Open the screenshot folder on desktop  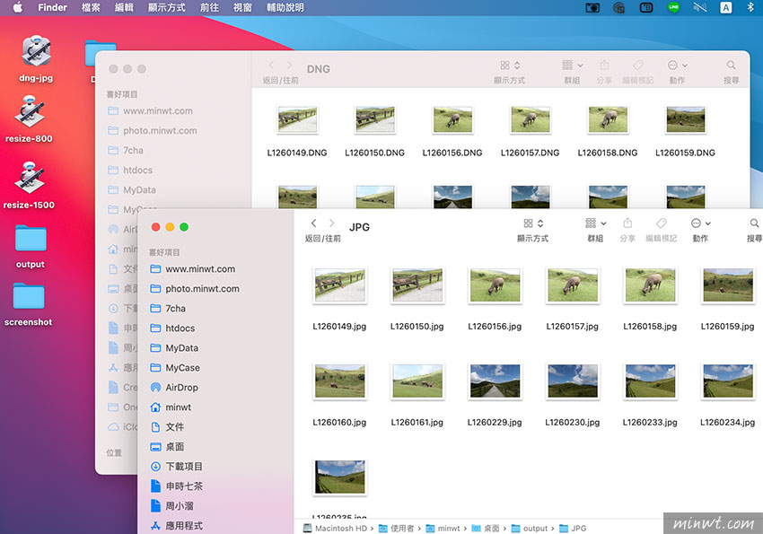(x=29, y=295)
